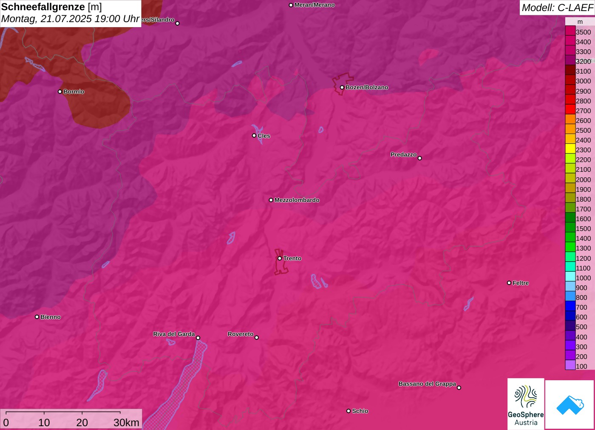
Task: Click the 500 value in the legend
Action: point(581,327)
